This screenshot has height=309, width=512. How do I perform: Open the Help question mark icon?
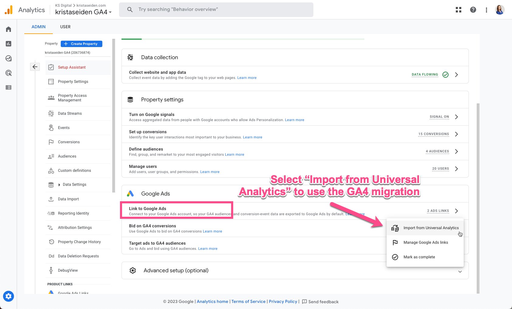(x=473, y=9)
